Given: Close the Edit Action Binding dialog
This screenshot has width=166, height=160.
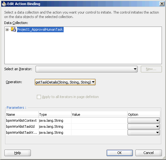Looking at the screenshot, I should (x=162, y=4).
